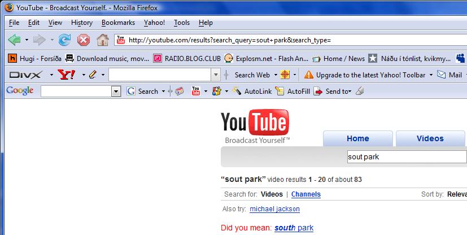The height and width of the screenshot is (235, 467).
Task: Click the michael jackson suggestion link
Action: pos(274,209)
